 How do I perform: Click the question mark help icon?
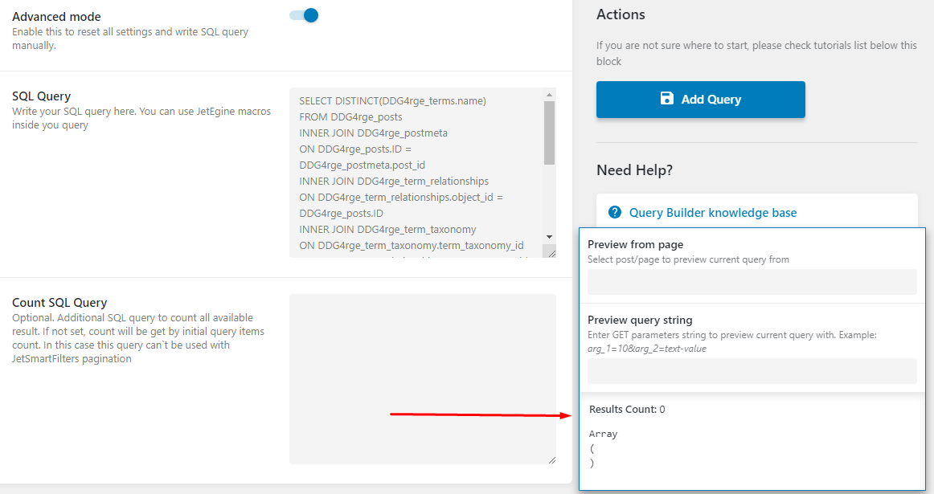tap(615, 213)
